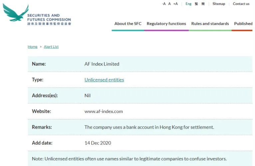The height and width of the screenshot is (166, 255).
Task: Open the Sitemap link
Action: coord(219,4)
